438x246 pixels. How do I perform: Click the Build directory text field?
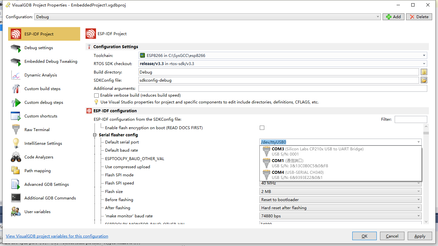click(x=279, y=72)
